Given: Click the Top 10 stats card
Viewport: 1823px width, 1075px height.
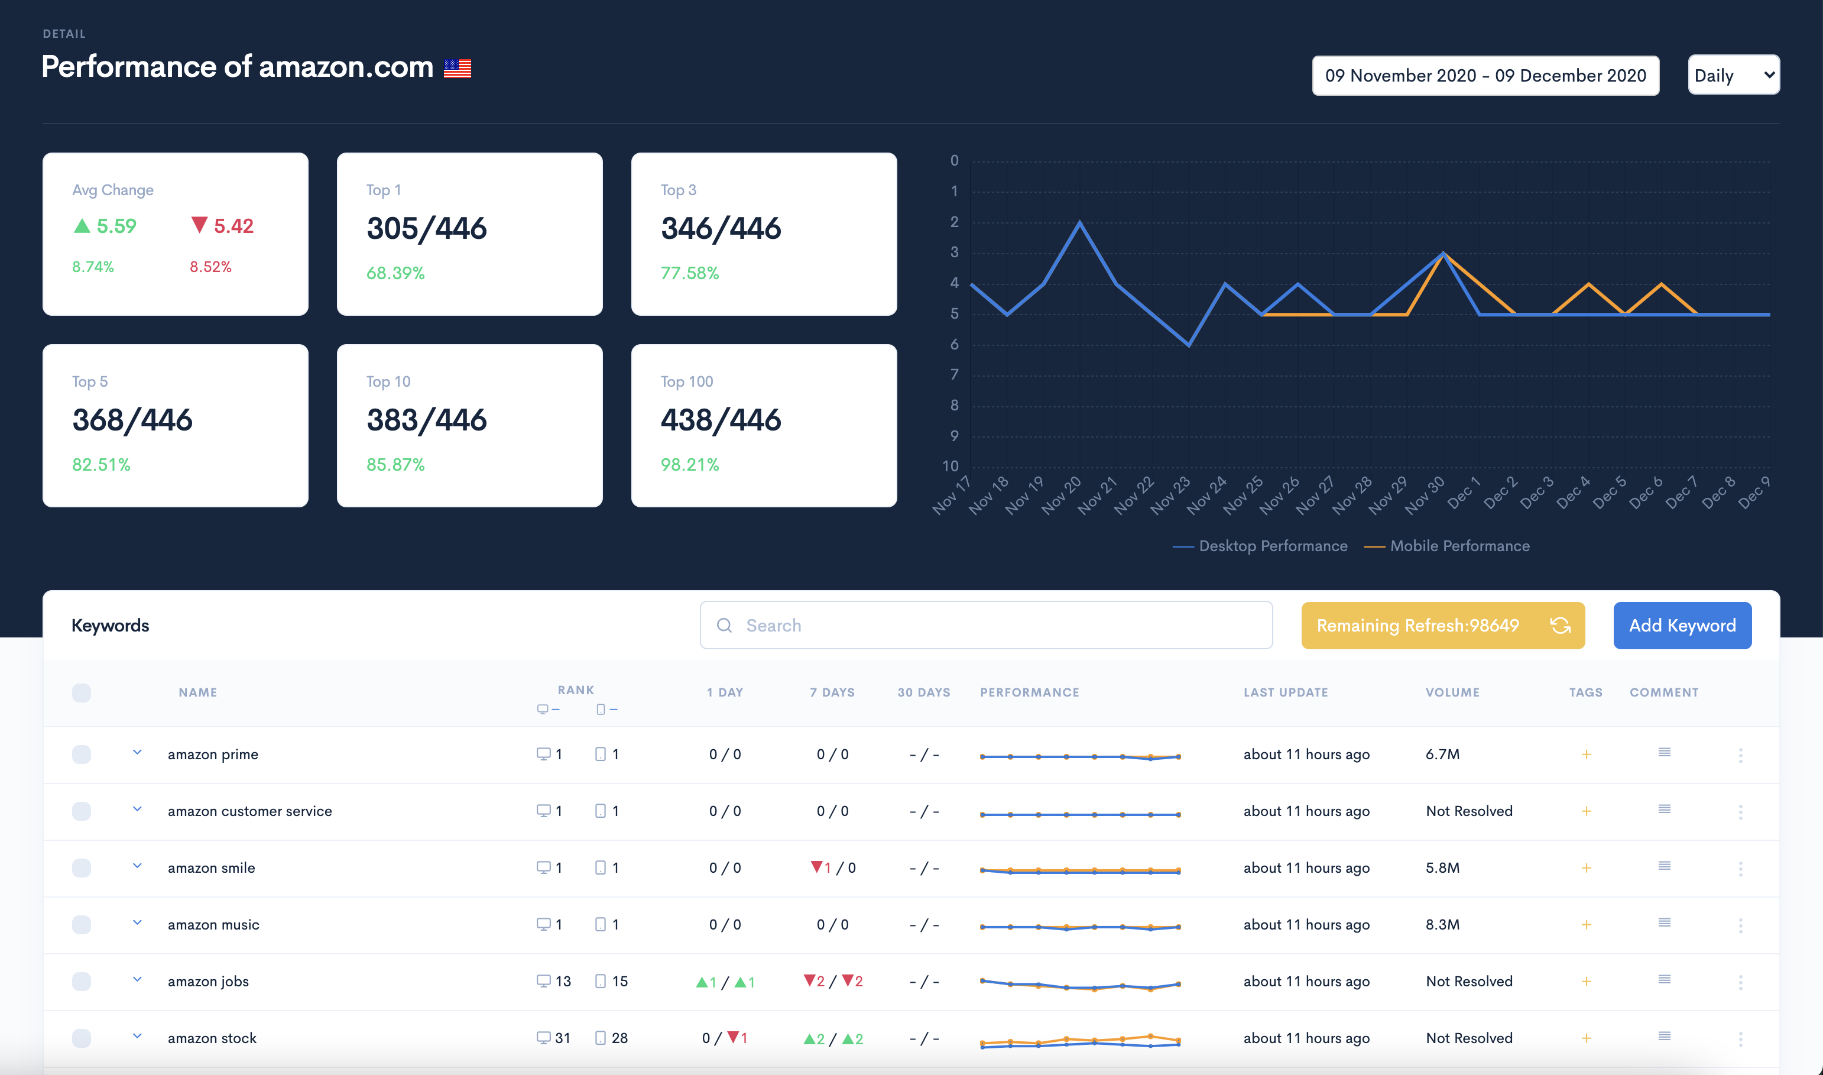Looking at the screenshot, I should click(x=469, y=425).
